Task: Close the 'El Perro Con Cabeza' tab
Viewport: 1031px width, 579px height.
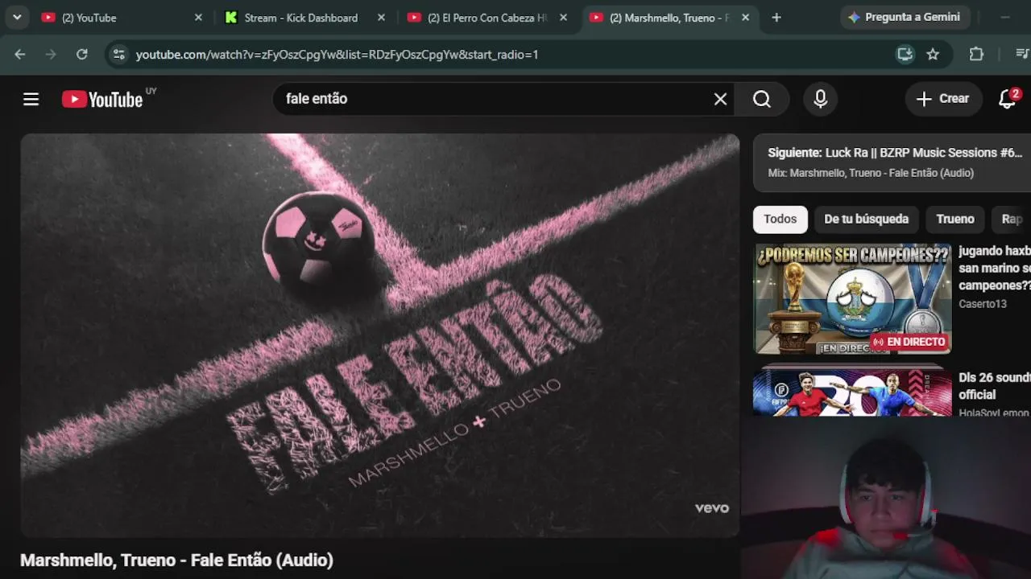Action: coord(564,18)
